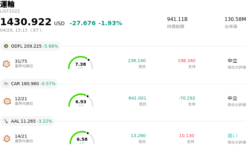The height and width of the screenshot is (150, 246).
Task: Click the 1430.922 index price
Action: (26, 22)
